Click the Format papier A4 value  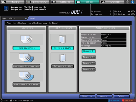(x=114, y=37)
